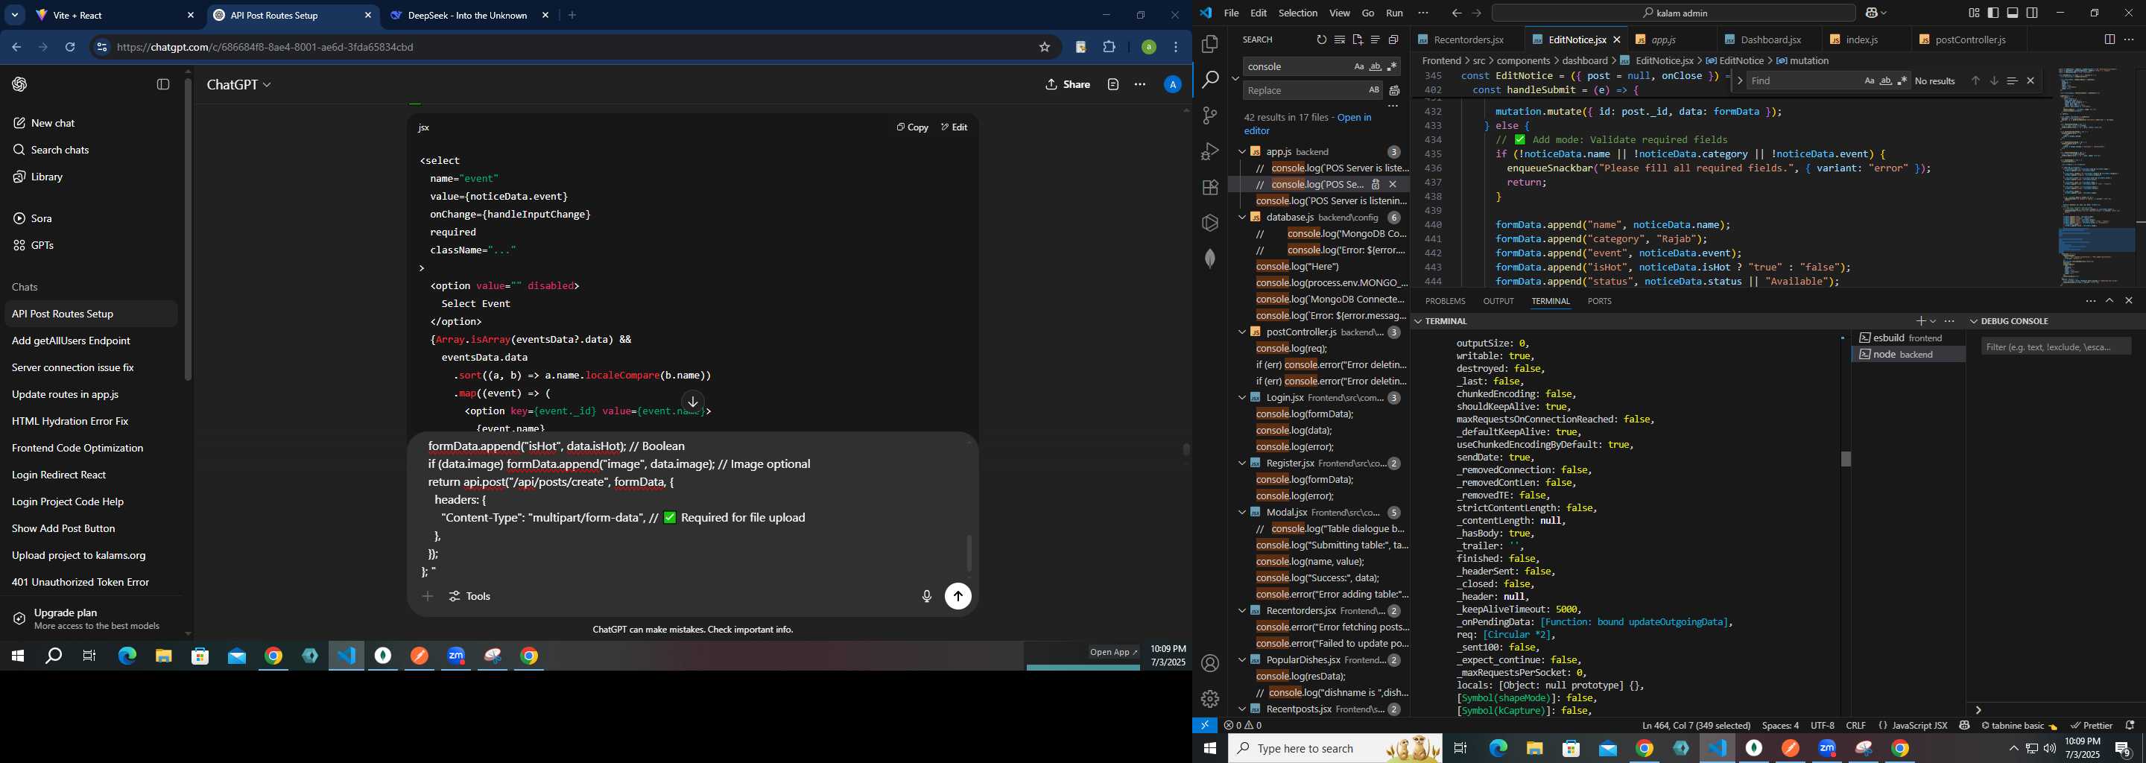Image resolution: width=2146 pixels, height=763 pixels.
Task: Open Chrome extensions puzzle icon
Action: coord(1109,48)
